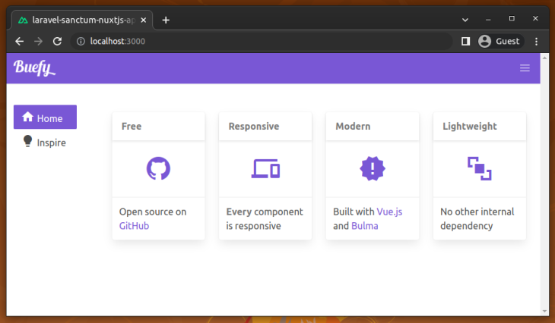Open the Chrome three-dot menu
555x323 pixels.
537,41
